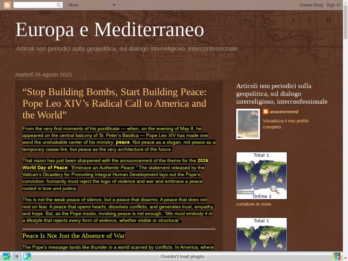Click the italic quote "Embrace an Authentic Peace."
The width and height of the screenshot is (348, 261).
104,168
